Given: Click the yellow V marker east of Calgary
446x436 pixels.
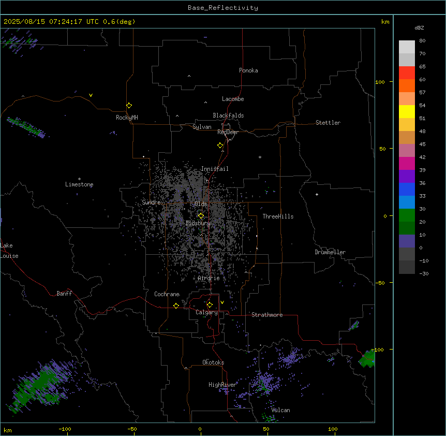Looking at the screenshot, I should (x=222, y=302).
